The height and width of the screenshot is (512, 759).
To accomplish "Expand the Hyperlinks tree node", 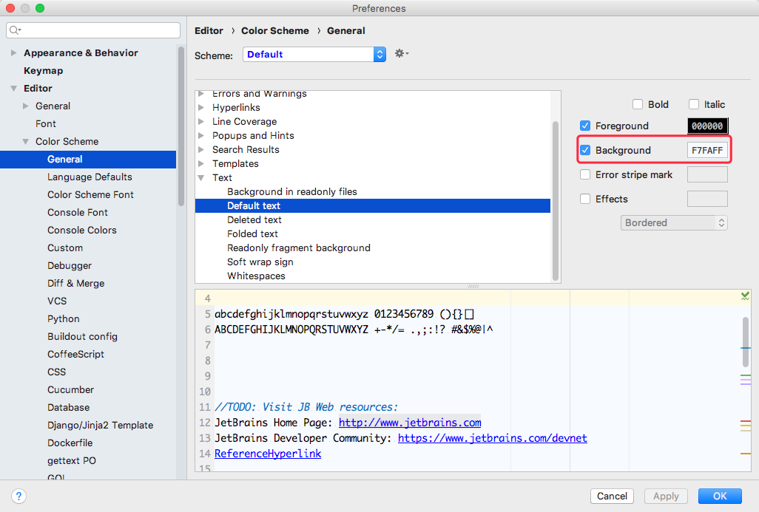I will pyautogui.click(x=201, y=108).
